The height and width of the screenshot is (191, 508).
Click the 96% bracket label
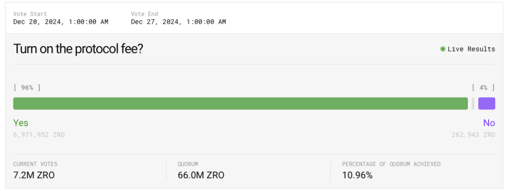[x=27, y=88]
